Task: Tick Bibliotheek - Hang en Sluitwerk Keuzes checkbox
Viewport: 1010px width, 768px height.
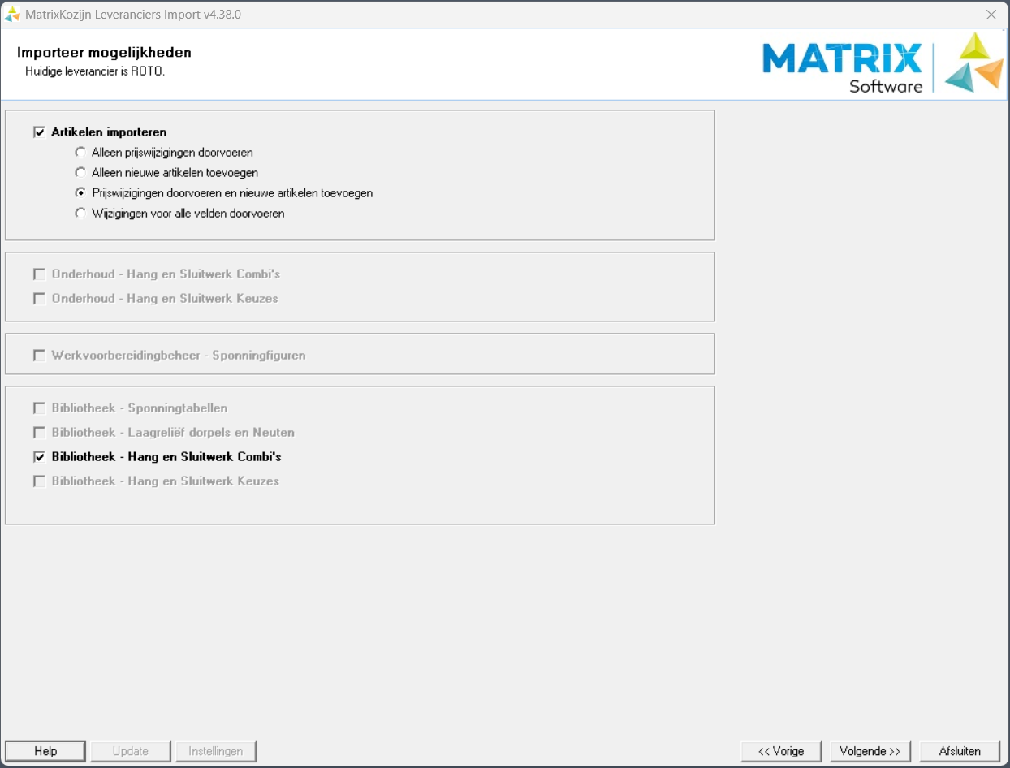Action: (39, 481)
